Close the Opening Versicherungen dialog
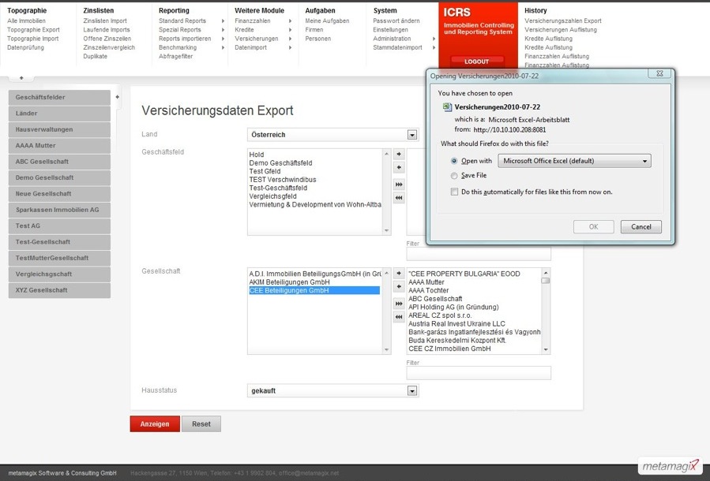 (659, 73)
